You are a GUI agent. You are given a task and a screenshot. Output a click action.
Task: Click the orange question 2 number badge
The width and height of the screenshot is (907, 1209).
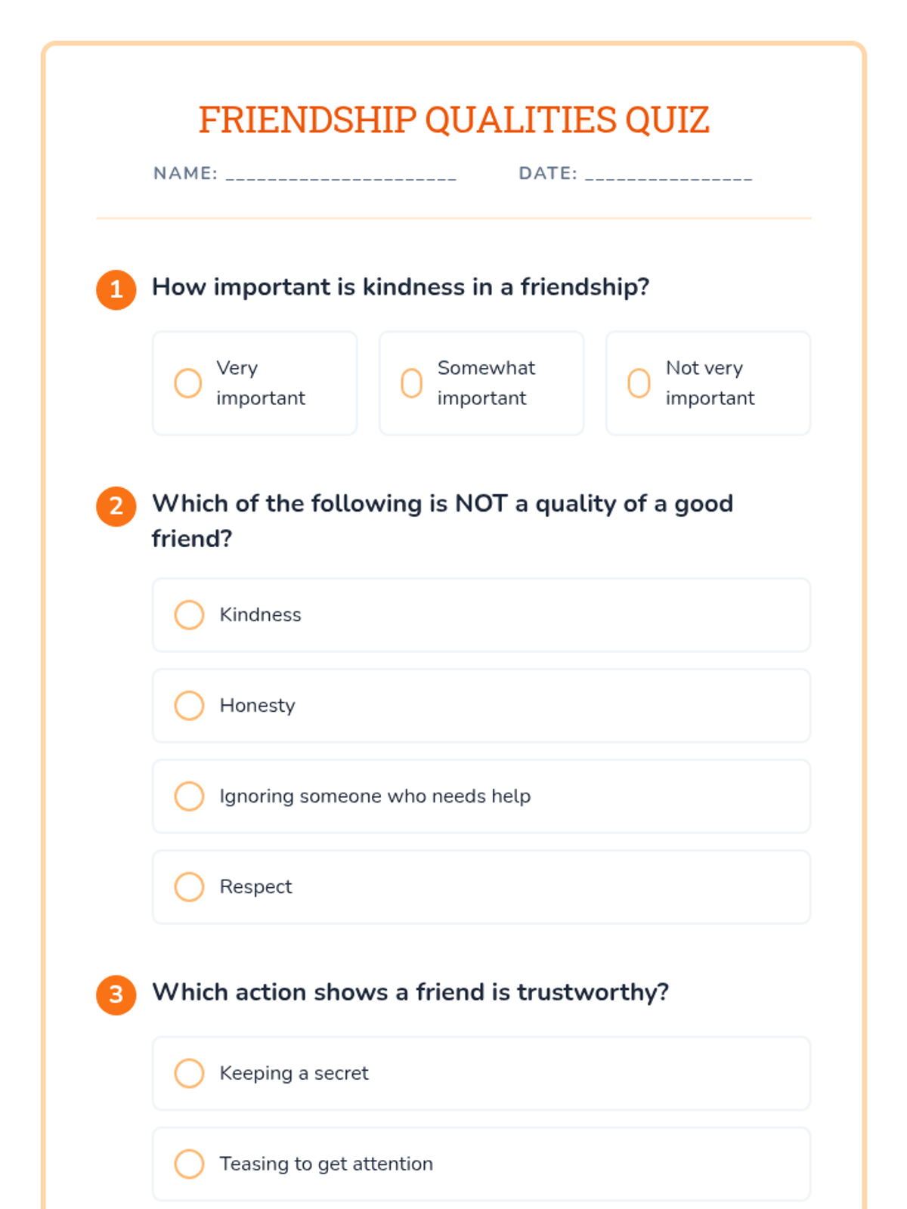[x=116, y=506]
